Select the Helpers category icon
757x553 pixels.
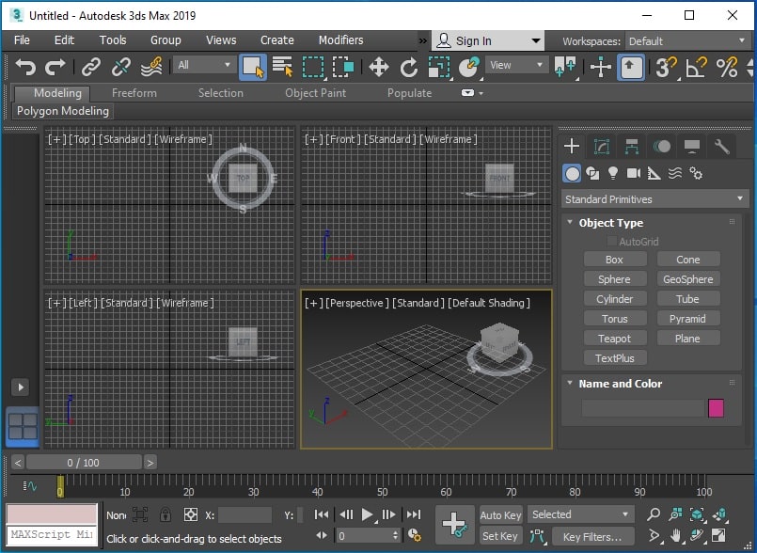point(654,173)
